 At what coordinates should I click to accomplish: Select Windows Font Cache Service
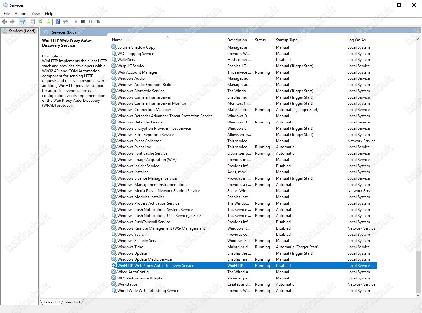pyautogui.click(x=244, y=153)
